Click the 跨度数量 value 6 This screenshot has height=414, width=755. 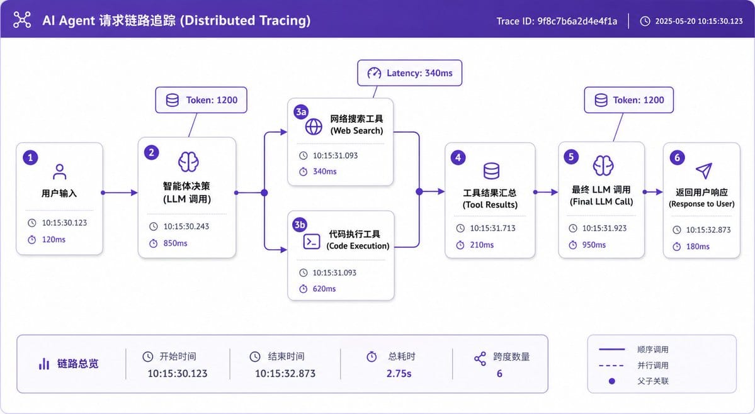499,374
